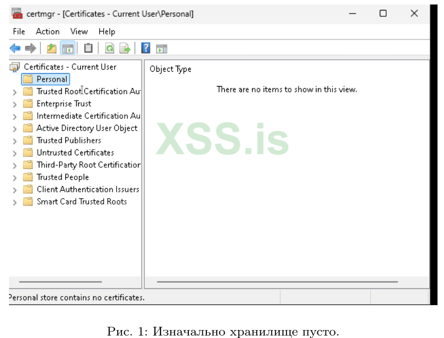The height and width of the screenshot is (338, 444).
Task: Expand Third-Party Root Certification node
Action: coord(15,165)
